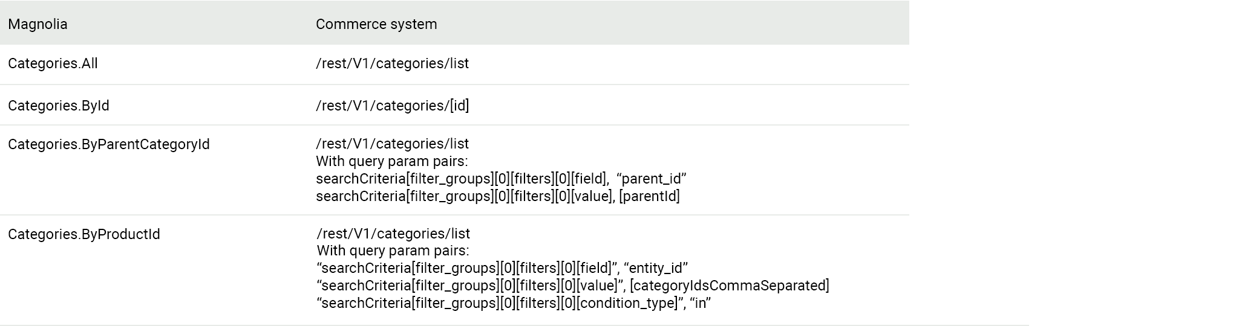Click the /rest/V1/categories/[id] endpoint text
Viewport: 1239px width, 326px height.
coord(392,106)
